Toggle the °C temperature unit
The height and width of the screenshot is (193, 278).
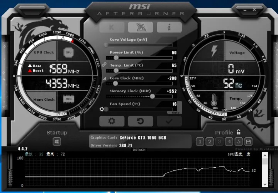click(x=239, y=85)
